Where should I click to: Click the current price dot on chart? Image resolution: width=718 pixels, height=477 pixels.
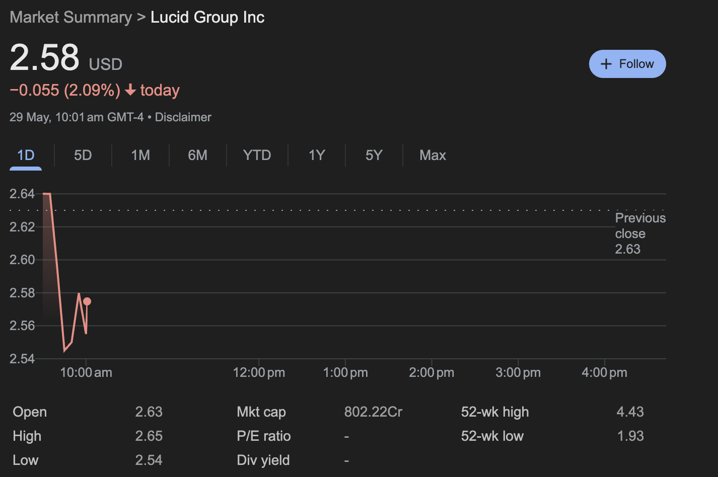[x=87, y=301]
